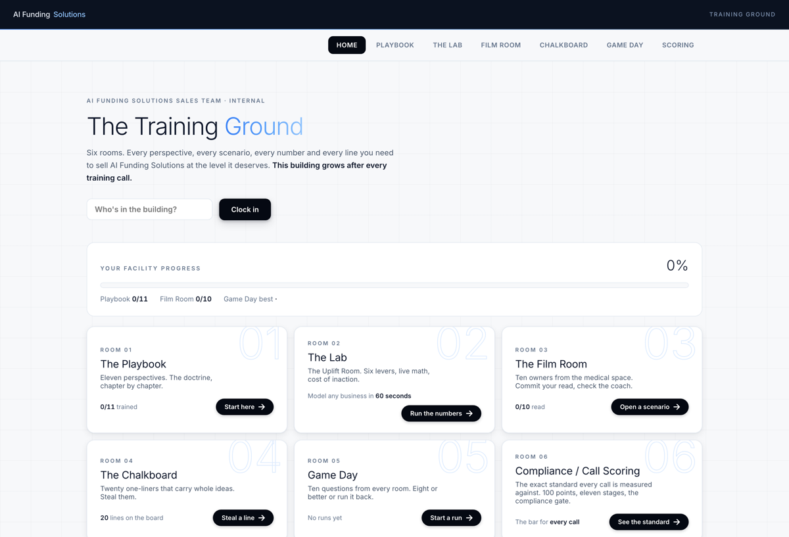Click the ROOM 01 label
This screenshot has height=537, width=789.
click(x=116, y=350)
